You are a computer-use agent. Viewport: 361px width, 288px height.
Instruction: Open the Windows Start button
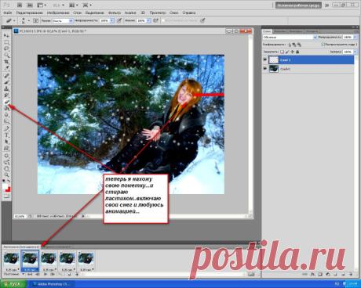click(x=13, y=283)
